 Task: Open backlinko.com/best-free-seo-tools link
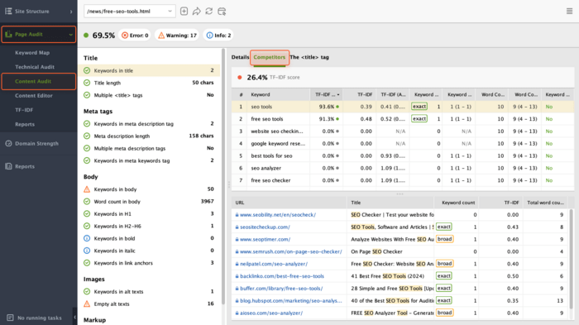tap(282, 276)
